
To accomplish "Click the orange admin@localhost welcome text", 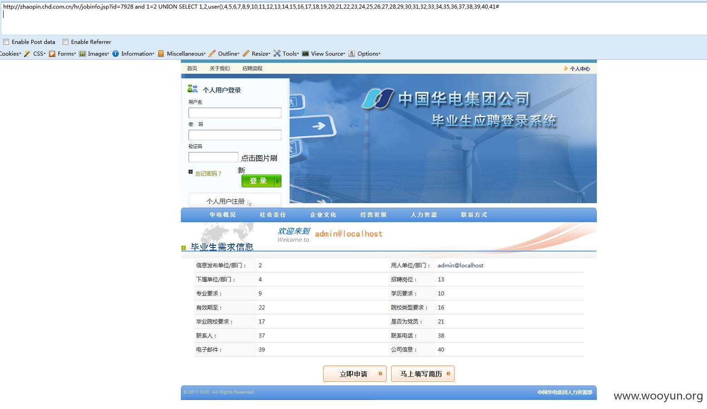I will pyautogui.click(x=349, y=234).
